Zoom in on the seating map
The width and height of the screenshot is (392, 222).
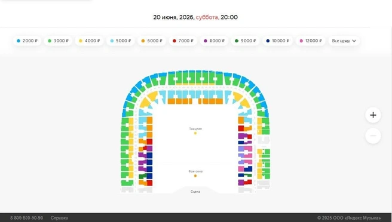coord(373,115)
